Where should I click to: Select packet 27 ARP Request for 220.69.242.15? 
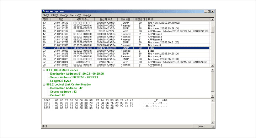126,62
